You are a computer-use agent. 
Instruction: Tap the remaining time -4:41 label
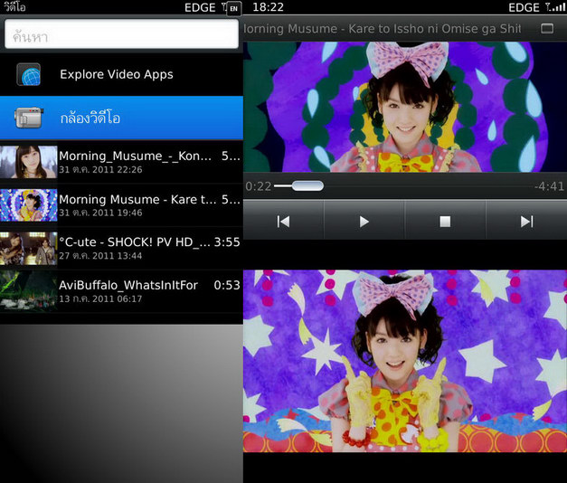click(549, 186)
